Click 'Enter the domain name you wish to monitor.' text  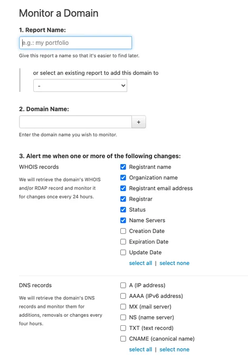click(68, 135)
